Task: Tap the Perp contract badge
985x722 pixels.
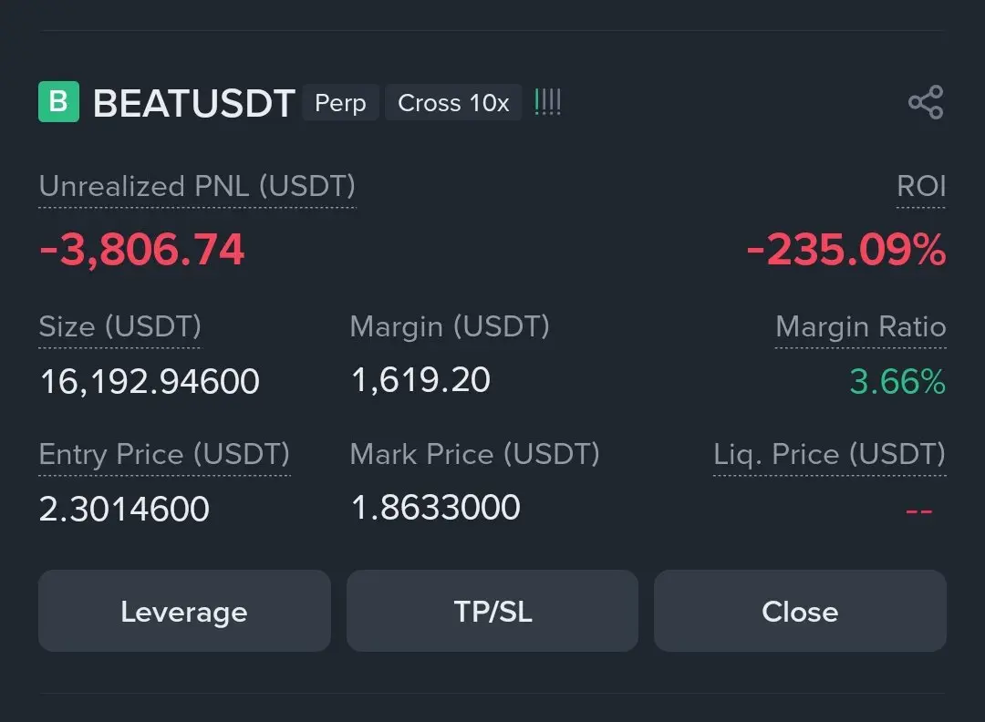Action: coord(340,103)
